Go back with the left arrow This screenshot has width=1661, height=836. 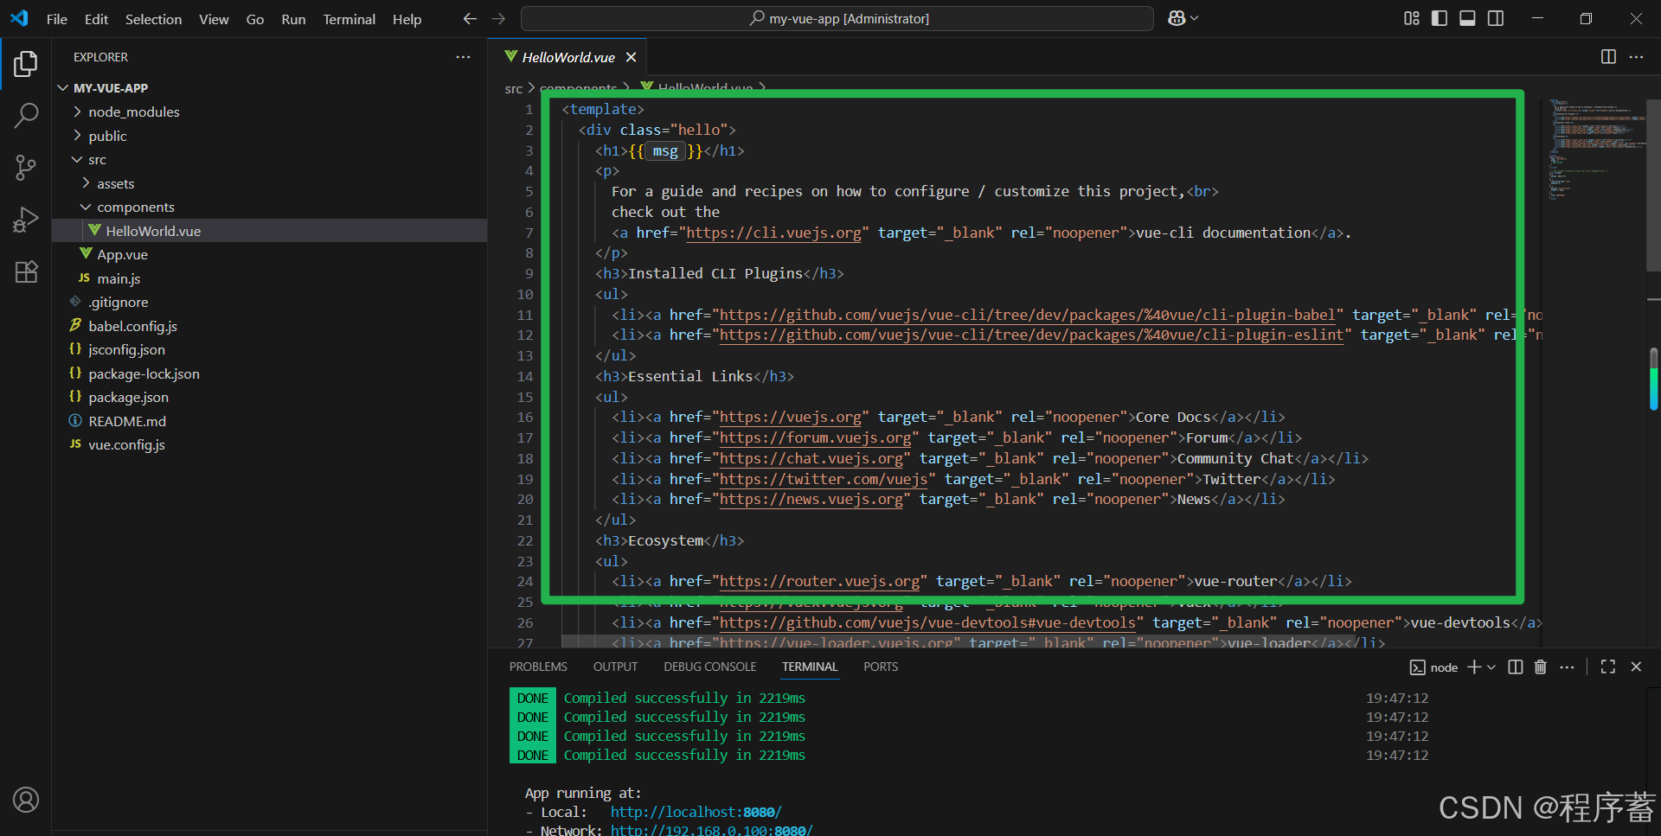pos(470,18)
